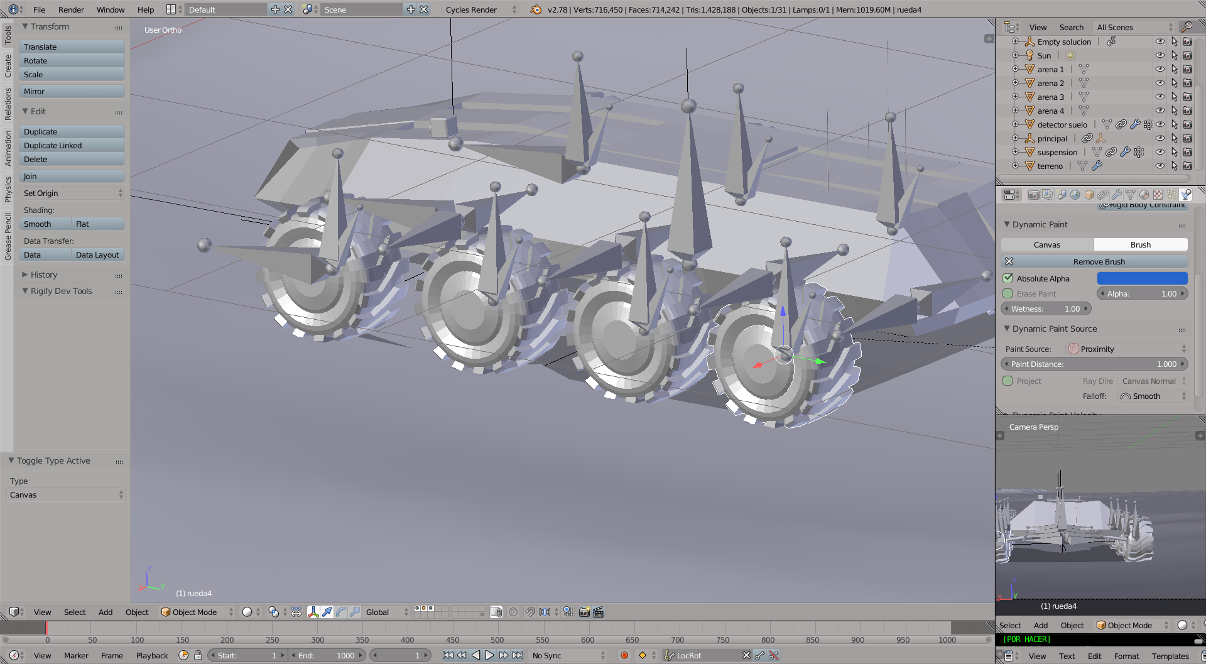
Task: Switch to the Canvas tab in Dynamic Paint
Action: coord(1047,244)
